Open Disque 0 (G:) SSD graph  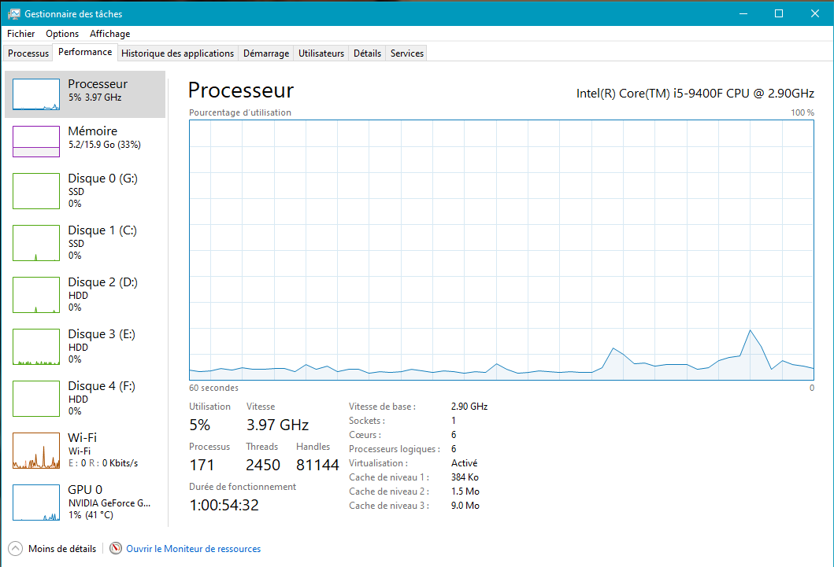point(36,191)
